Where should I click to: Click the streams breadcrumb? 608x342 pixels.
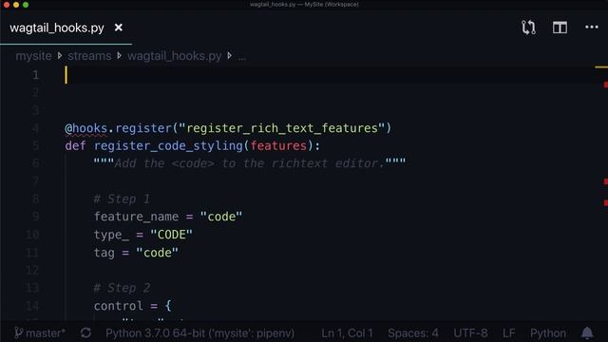(x=89, y=56)
